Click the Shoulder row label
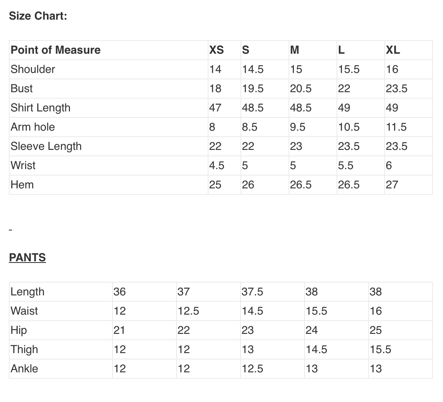This screenshot has width=443, height=402. (x=33, y=69)
